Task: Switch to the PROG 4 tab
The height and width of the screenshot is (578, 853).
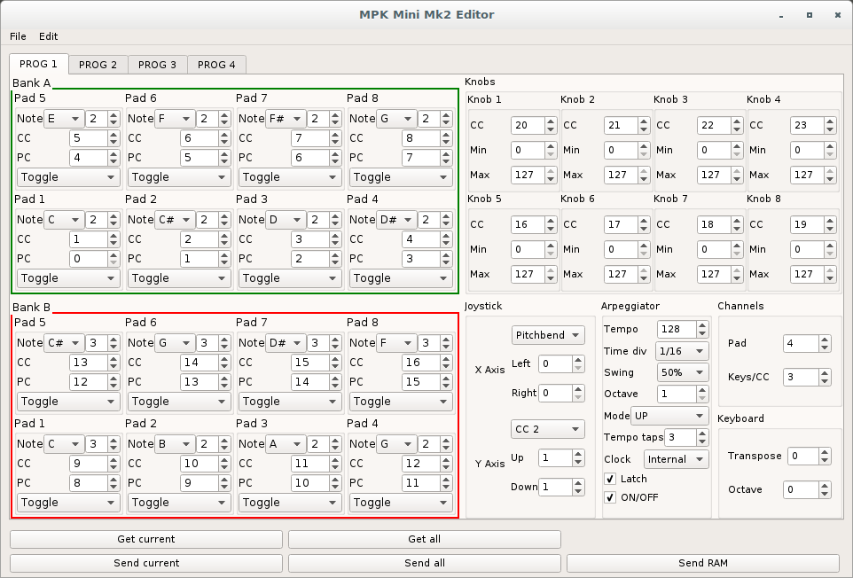Action: [216, 65]
